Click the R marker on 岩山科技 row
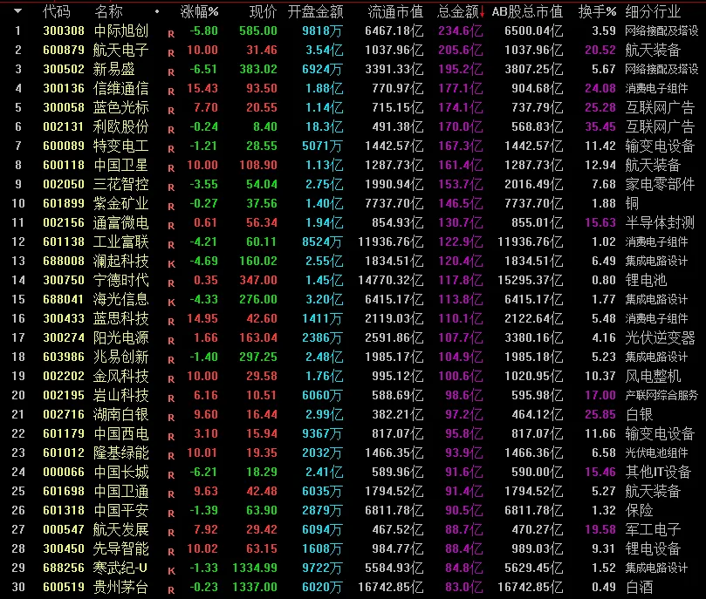This screenshot has height=599, width=706. 171,398
